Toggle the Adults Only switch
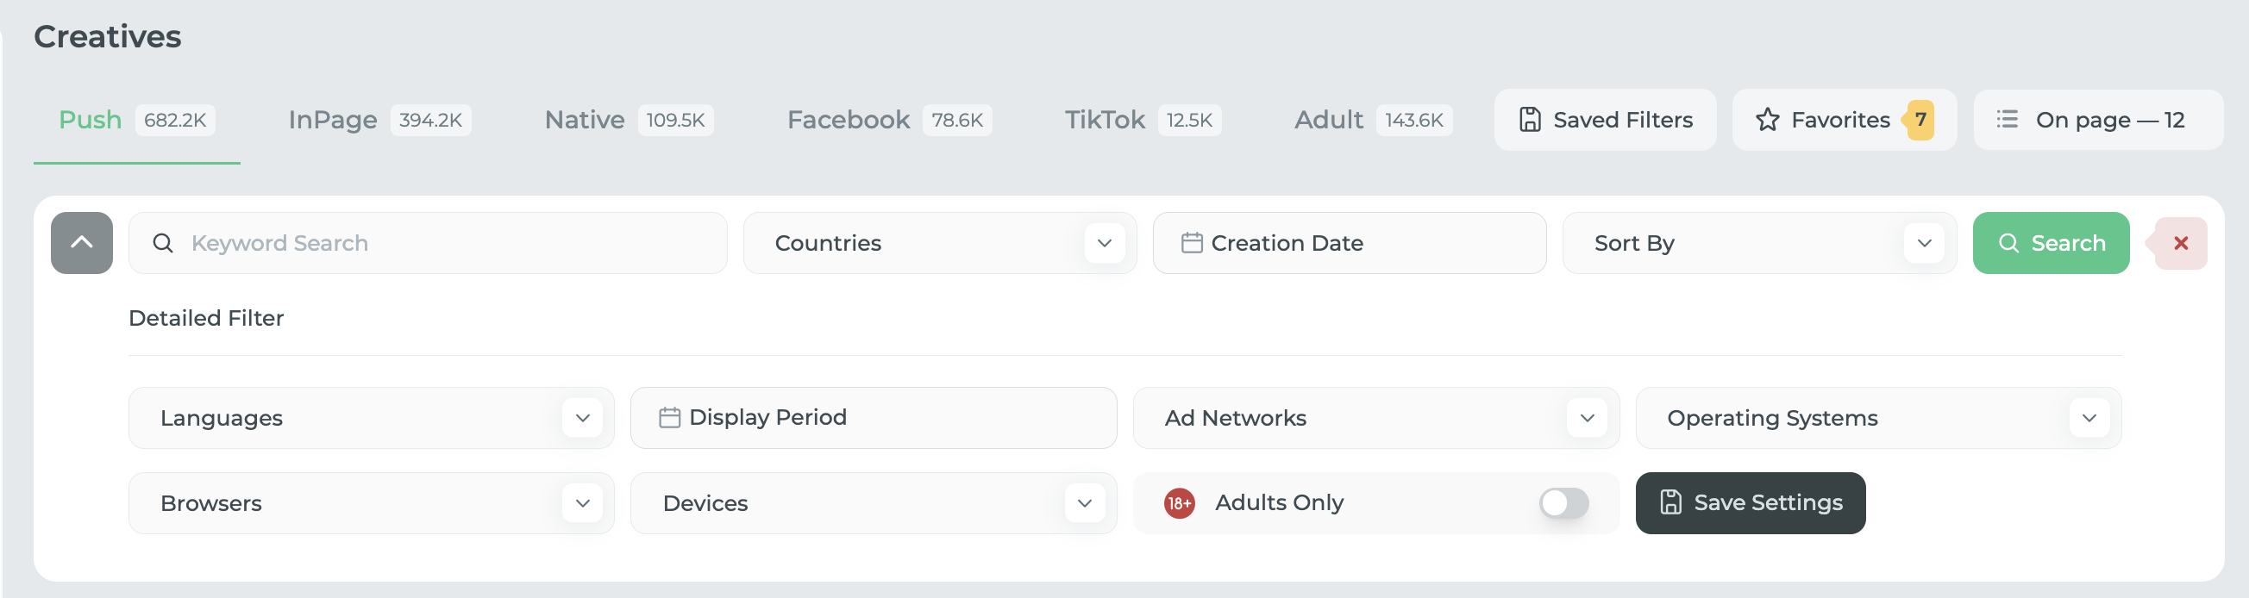 [1563, 504]
